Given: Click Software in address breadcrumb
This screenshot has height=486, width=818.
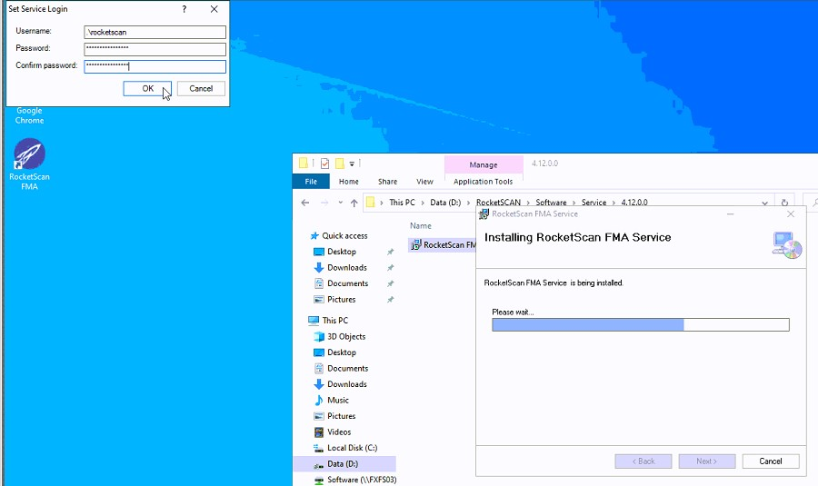Looking at the screenshot, I should [x=551, y=203].
